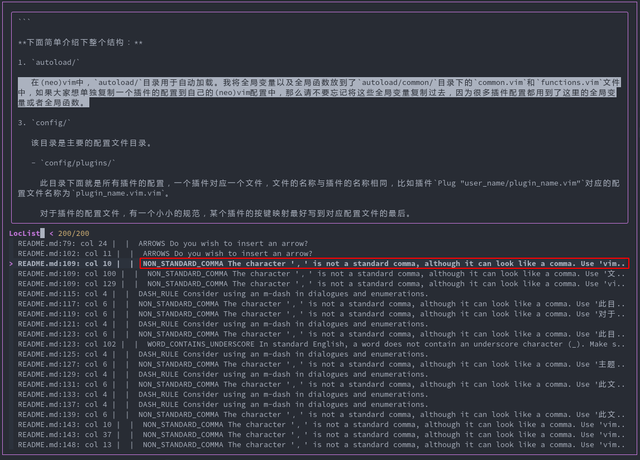Jump to DASH_RULE entry README.md:121

(223, 324)
